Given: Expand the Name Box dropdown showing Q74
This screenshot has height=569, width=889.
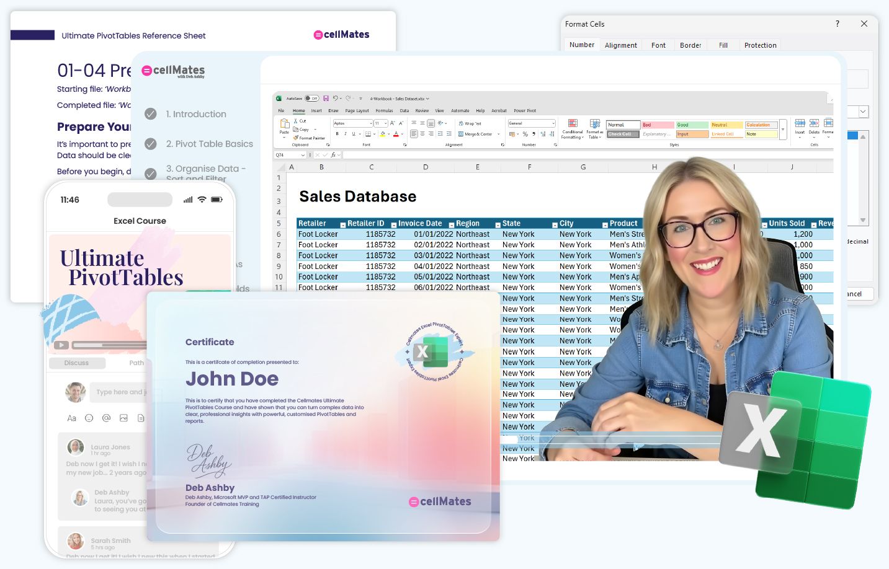Looking at the screenshot, I should (x=303, y=155).
